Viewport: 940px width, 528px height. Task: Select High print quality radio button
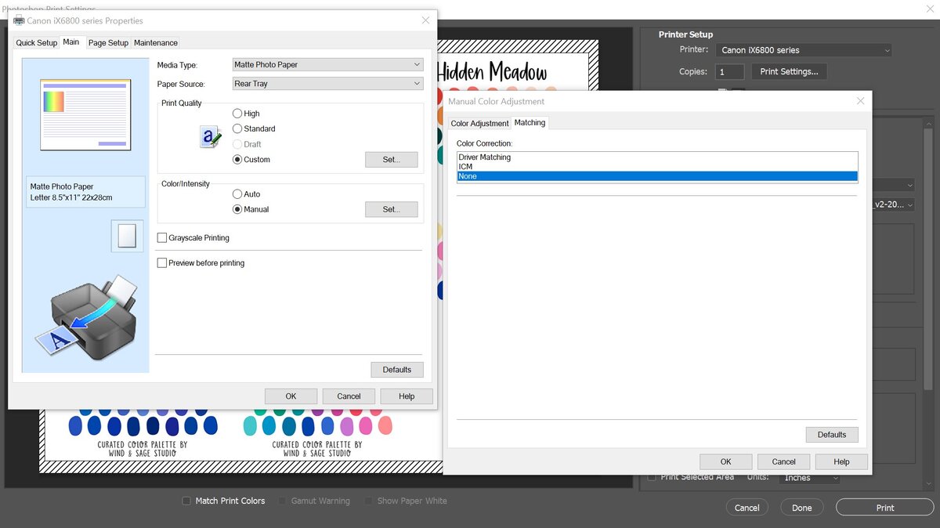click(237, 114)
